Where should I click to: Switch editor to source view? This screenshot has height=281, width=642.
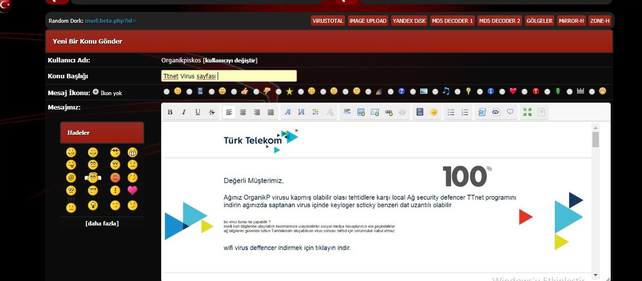pos(541,112)
